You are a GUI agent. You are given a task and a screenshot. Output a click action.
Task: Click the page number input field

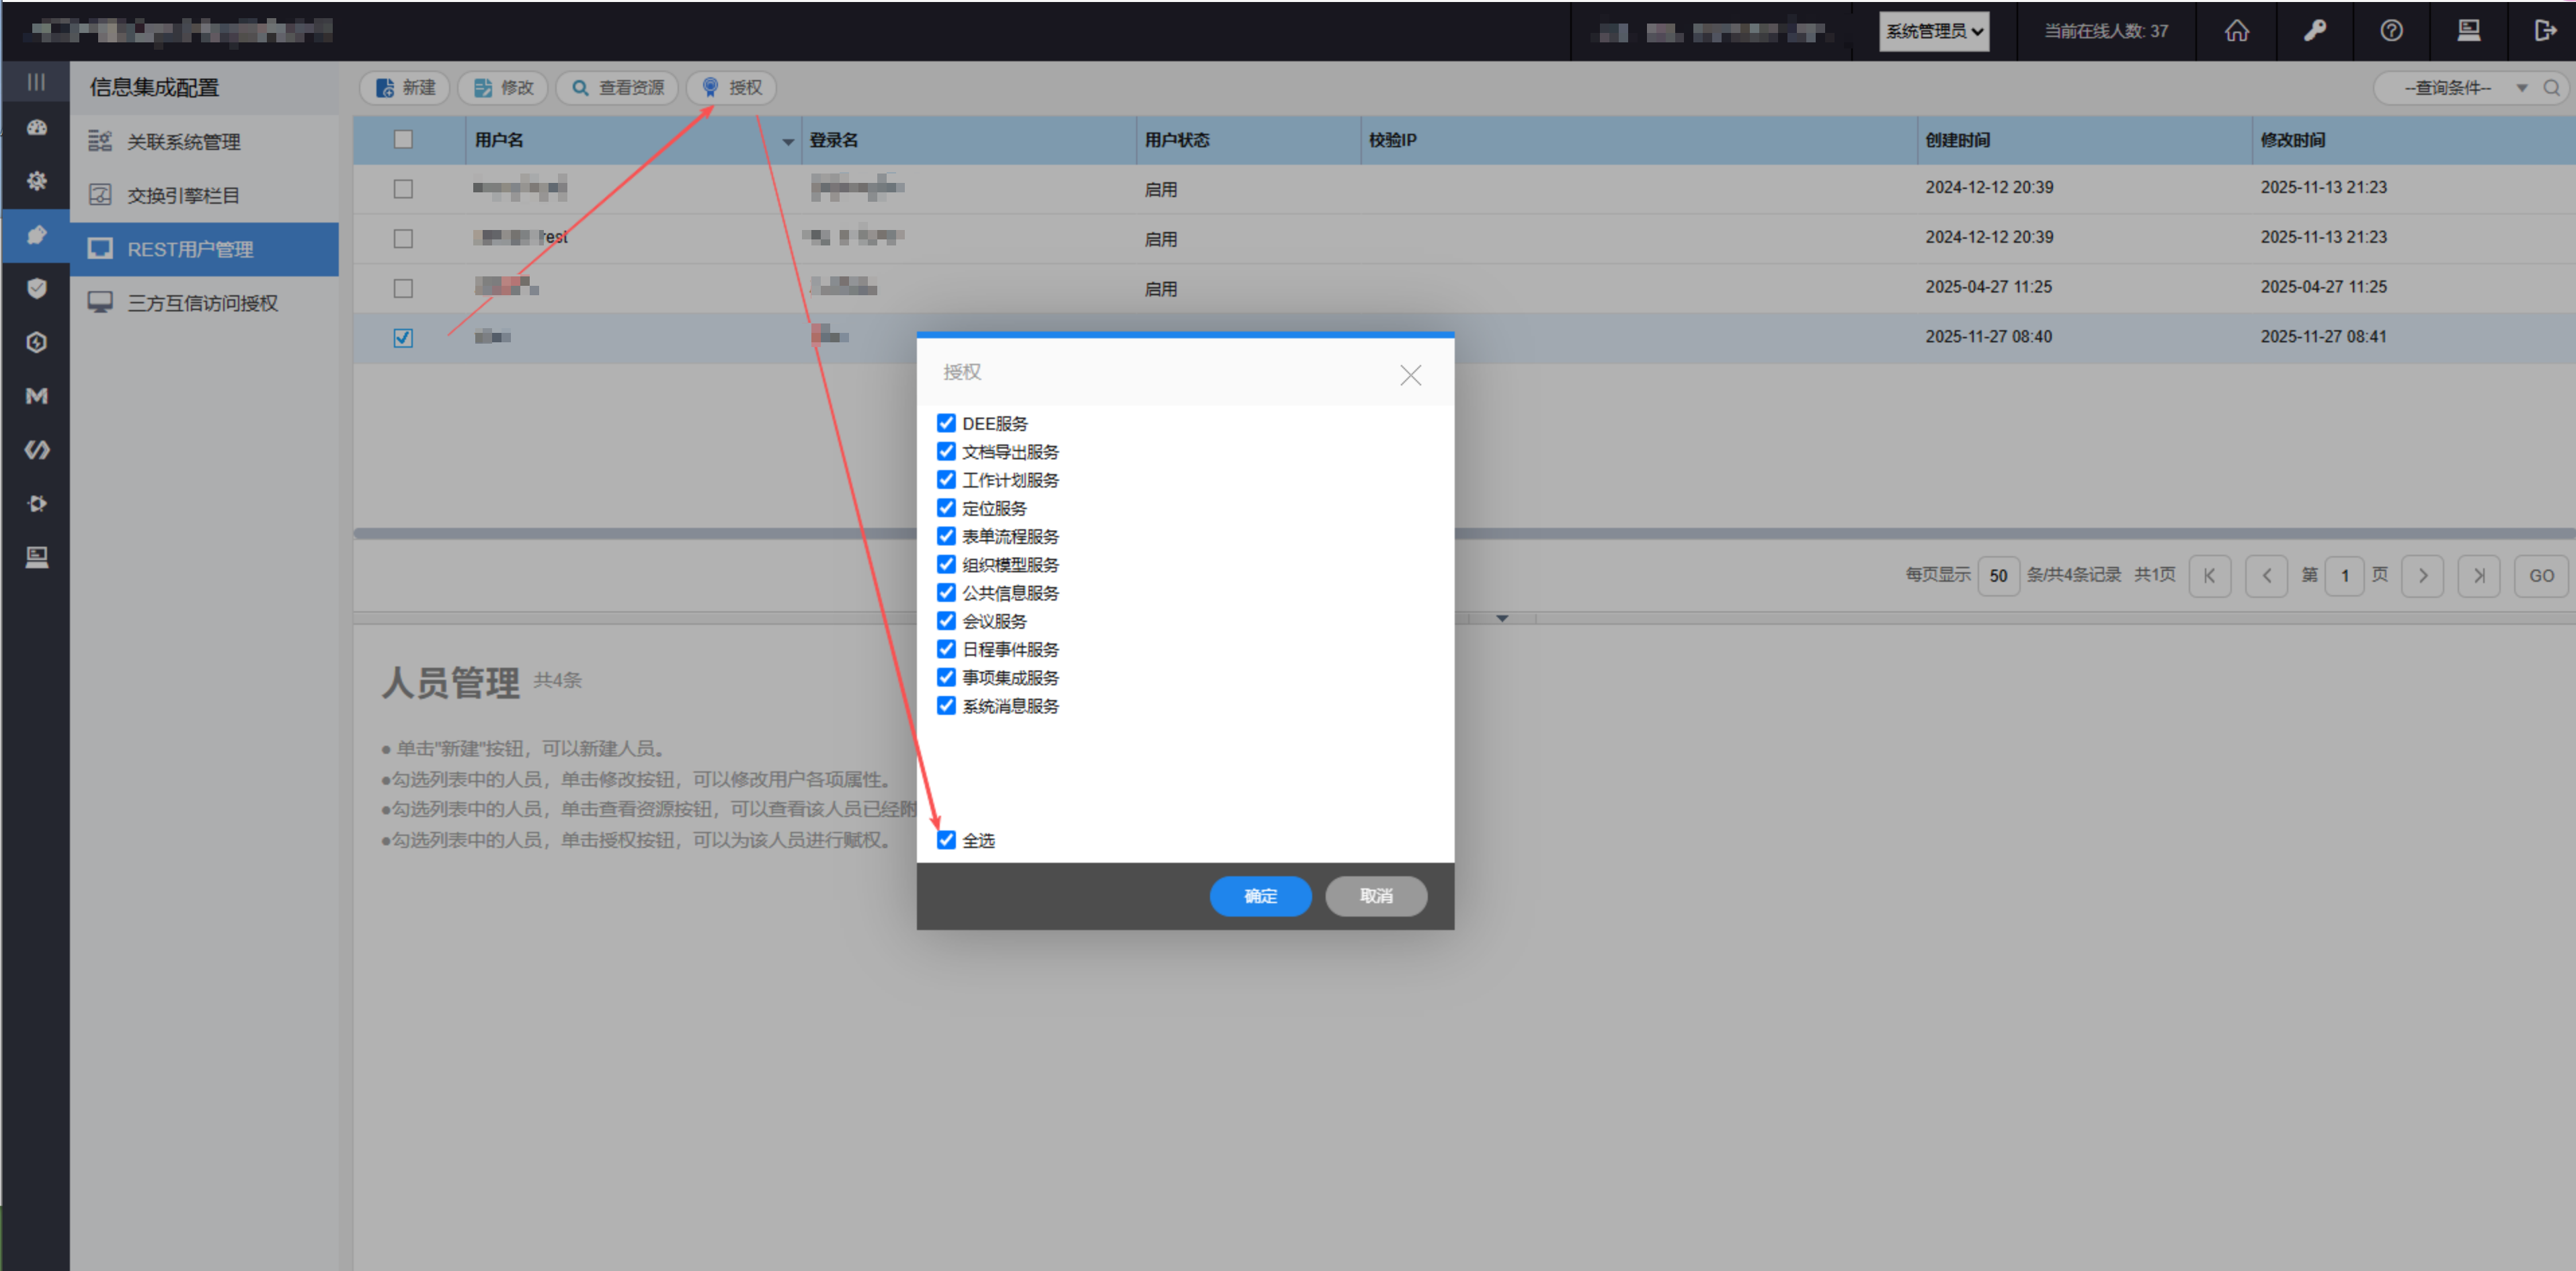pyautogui.click(x=2344, y=576)
